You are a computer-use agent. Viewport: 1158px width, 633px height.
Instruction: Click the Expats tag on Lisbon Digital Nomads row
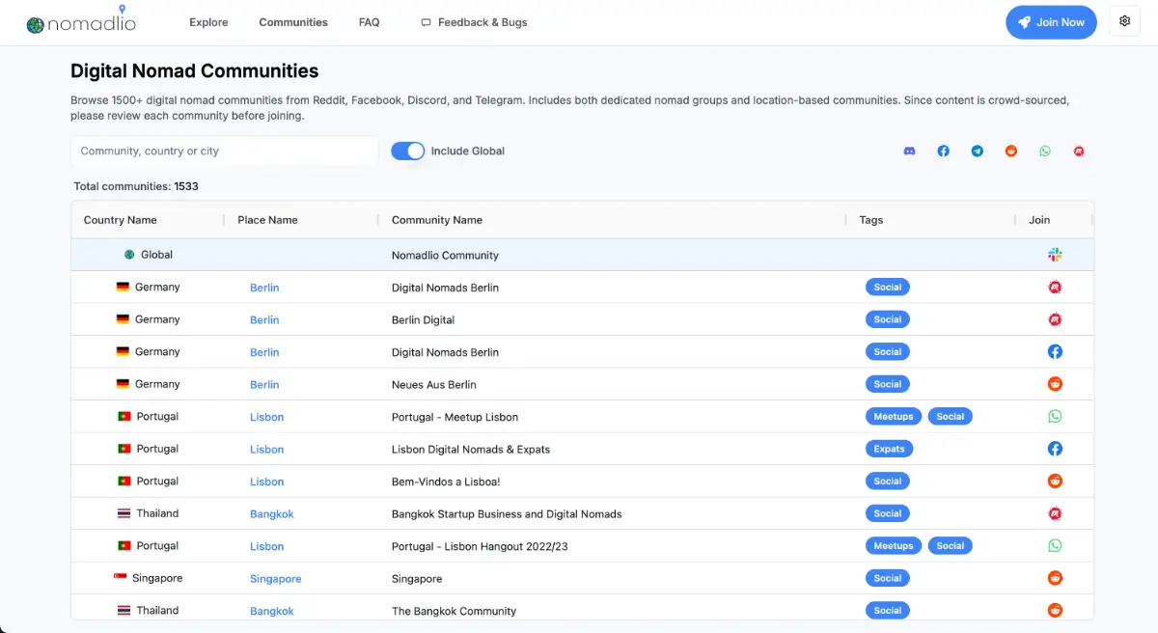point(889,449)
